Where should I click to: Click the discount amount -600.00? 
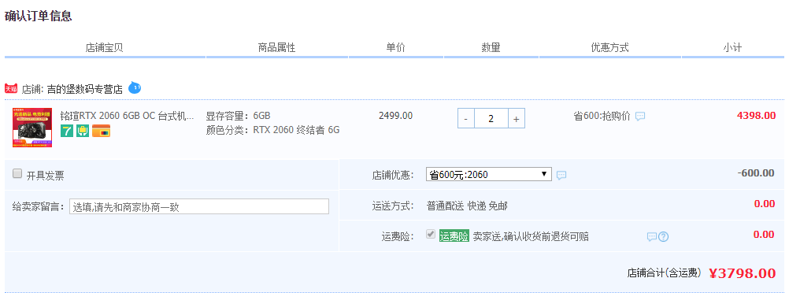click(756, 173)
